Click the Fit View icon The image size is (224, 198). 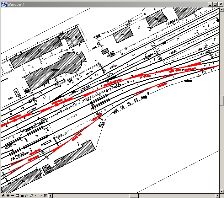[x=22, y=196]
